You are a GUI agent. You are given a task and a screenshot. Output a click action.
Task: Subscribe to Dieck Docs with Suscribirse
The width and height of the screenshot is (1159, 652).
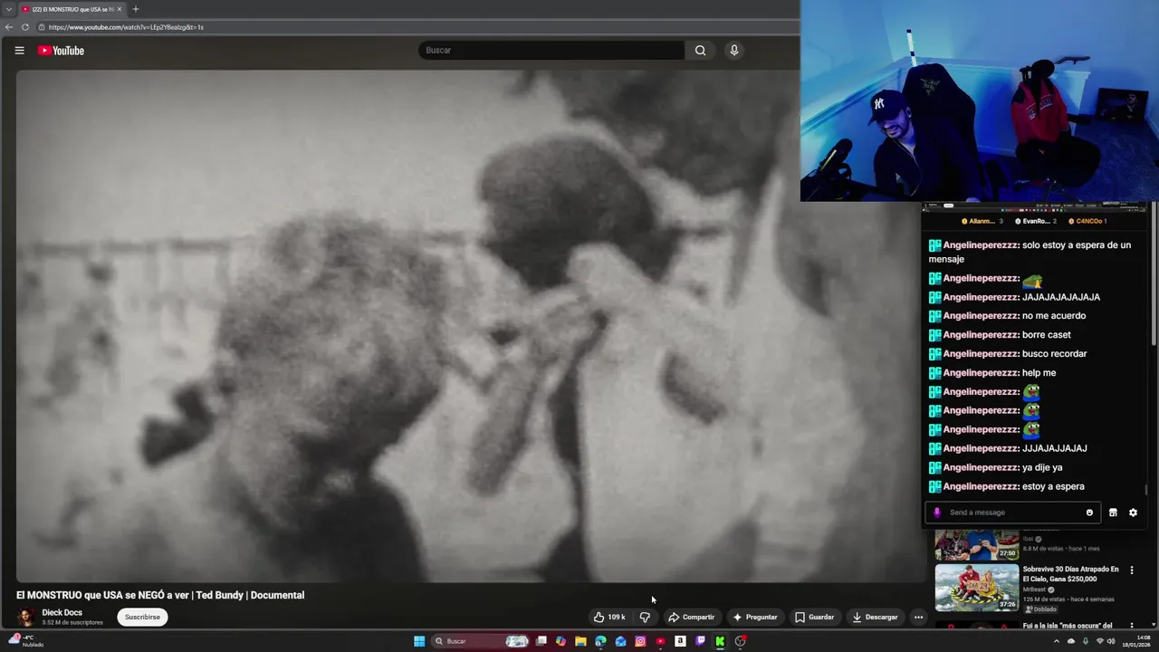142,618
